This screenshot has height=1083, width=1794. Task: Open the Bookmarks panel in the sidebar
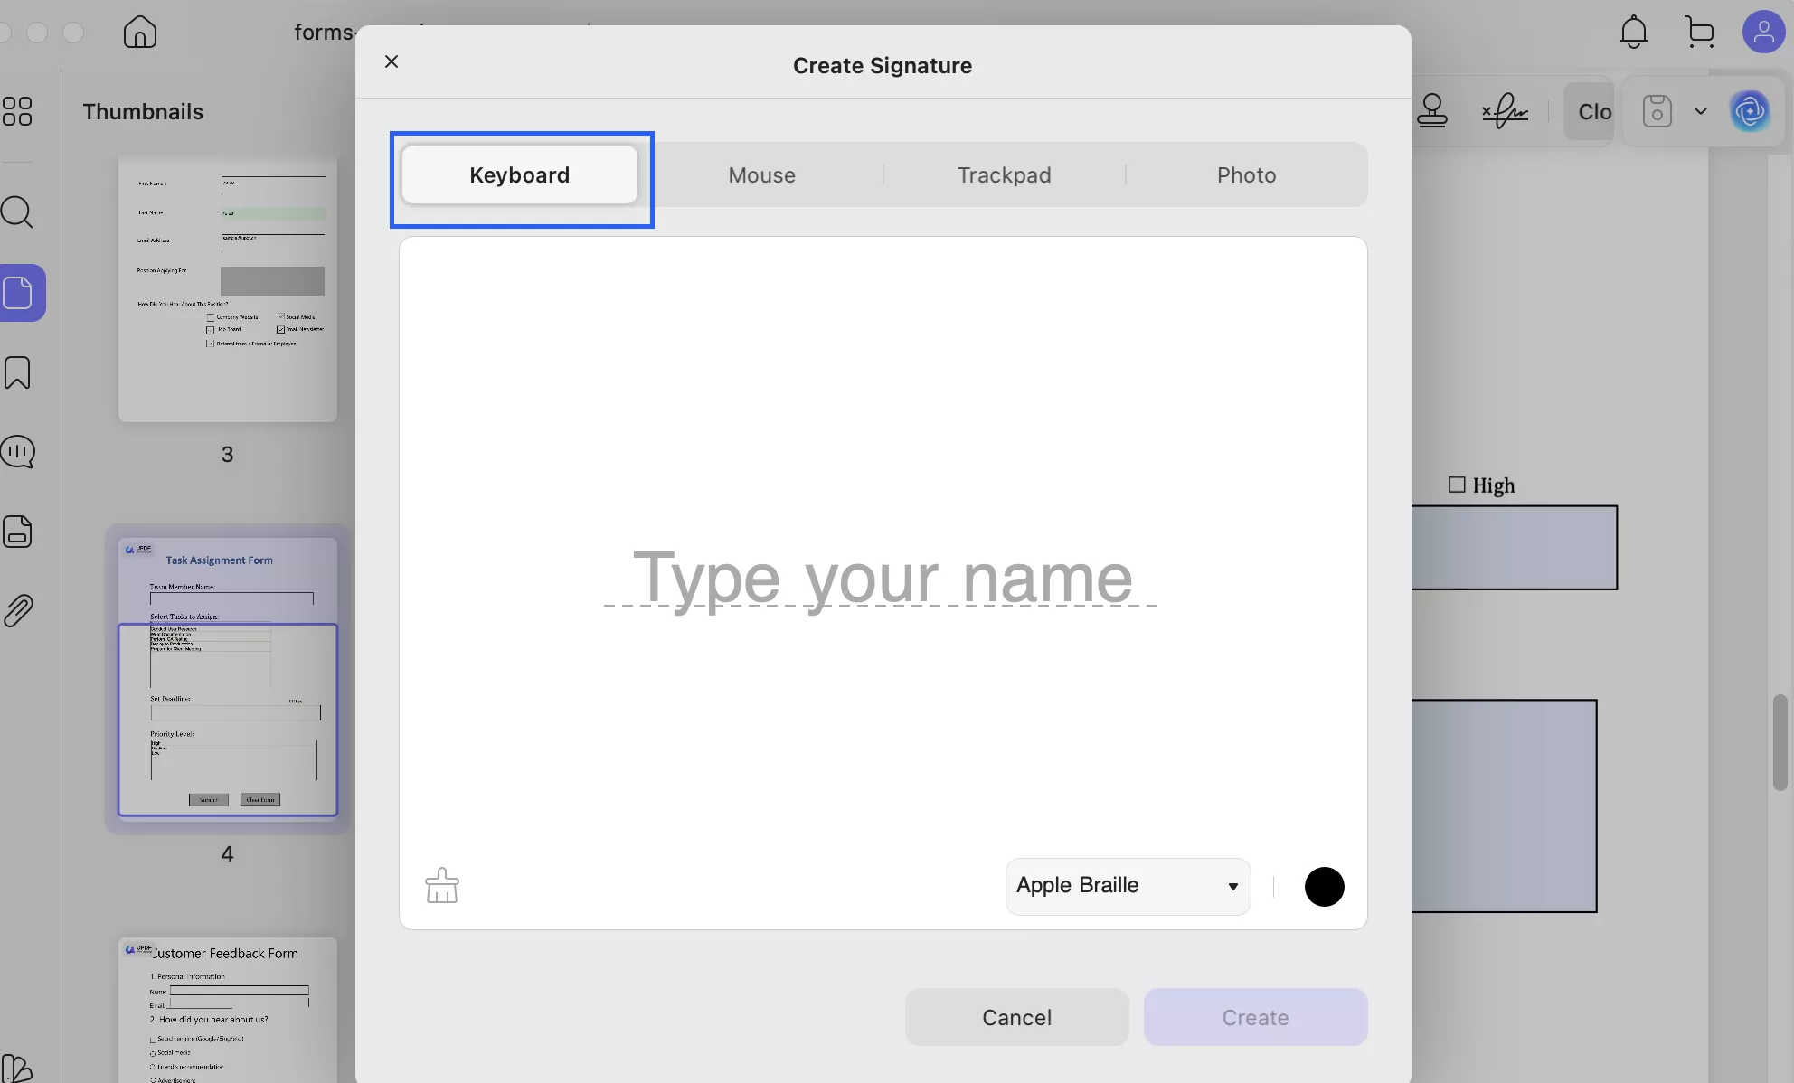[x=18, y=372]
